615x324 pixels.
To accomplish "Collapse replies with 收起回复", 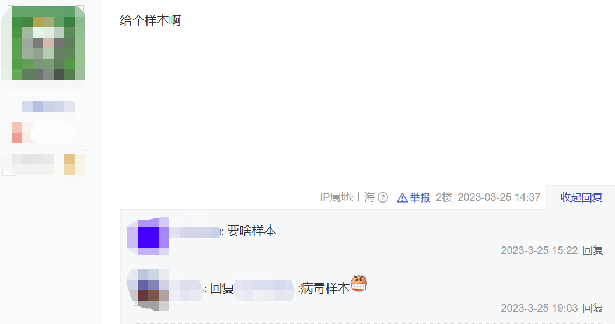I will pyautogui.click(x=581, y=197).
